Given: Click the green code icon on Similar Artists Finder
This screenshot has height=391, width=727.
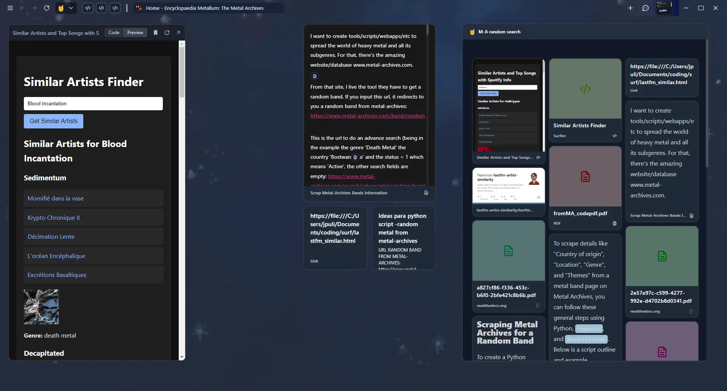Looking at the screenshot, I should tap(585, 89).
